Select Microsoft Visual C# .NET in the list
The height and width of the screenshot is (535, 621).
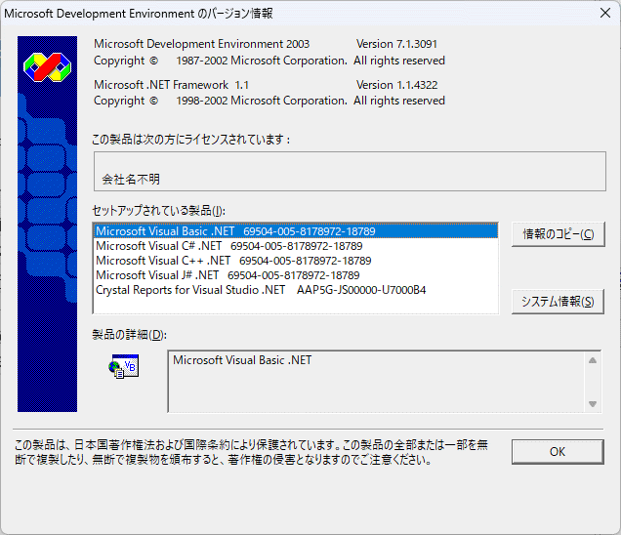point(296,246)
